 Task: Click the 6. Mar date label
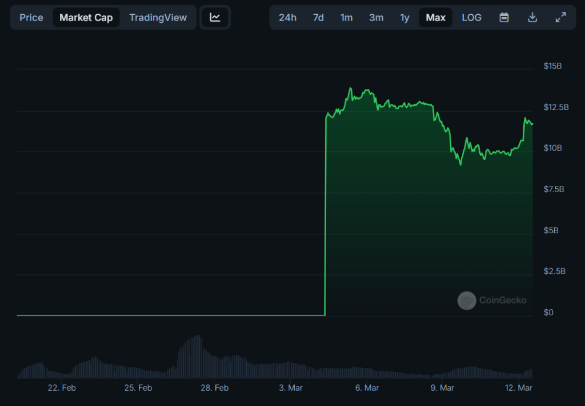(x=367, y=388)
